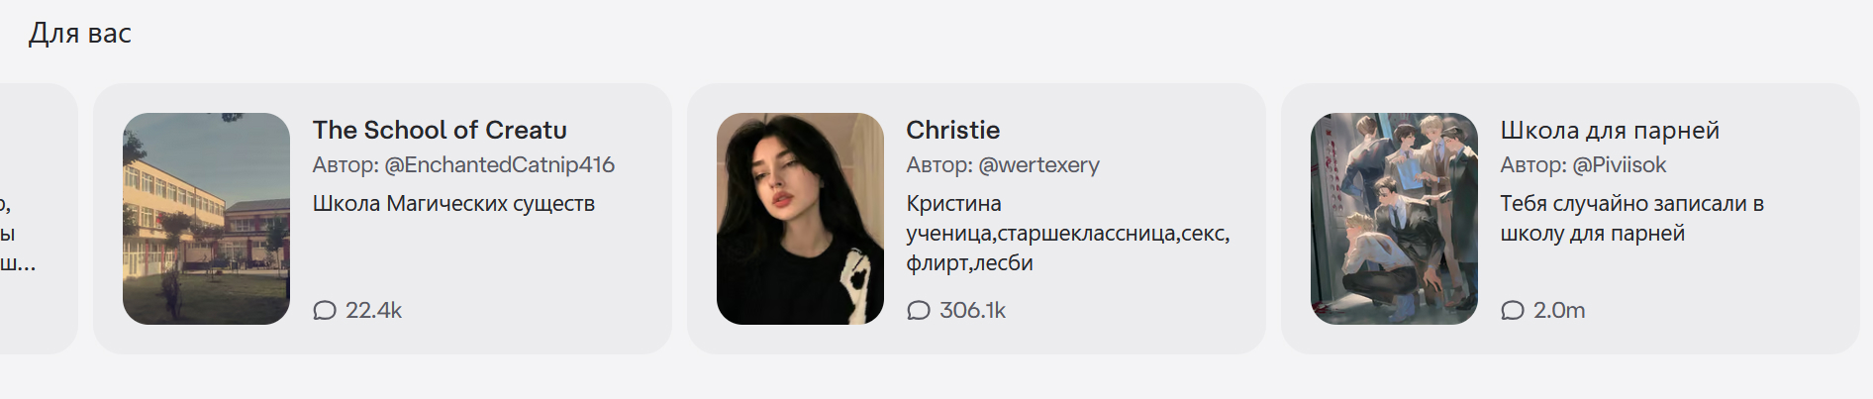The width and height of the screenshot is (1873, 399).
Task: Open the school building thumbnail image
Action: click(206, 219)
